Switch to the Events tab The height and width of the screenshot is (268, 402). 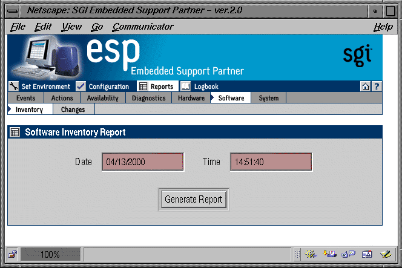click(x=25, y=98)
